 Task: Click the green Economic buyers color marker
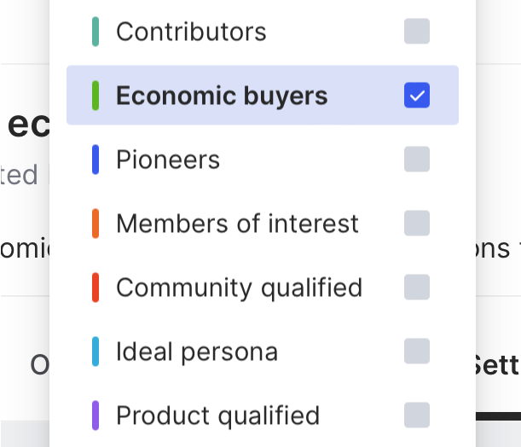click(96, 96)
